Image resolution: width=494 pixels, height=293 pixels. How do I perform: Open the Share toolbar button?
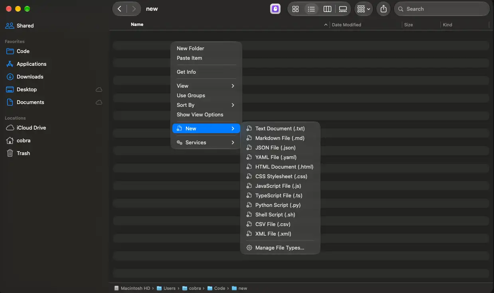(x=383, y=9)
